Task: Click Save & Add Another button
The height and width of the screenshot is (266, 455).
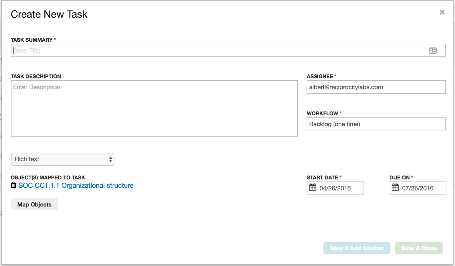Action: coord(357,248)
